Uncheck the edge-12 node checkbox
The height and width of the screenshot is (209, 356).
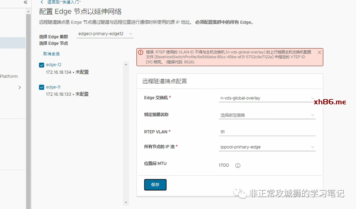click(x=42, y=65)
